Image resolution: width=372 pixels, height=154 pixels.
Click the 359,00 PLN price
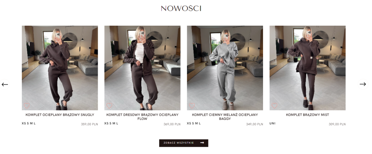coord(89,124)
